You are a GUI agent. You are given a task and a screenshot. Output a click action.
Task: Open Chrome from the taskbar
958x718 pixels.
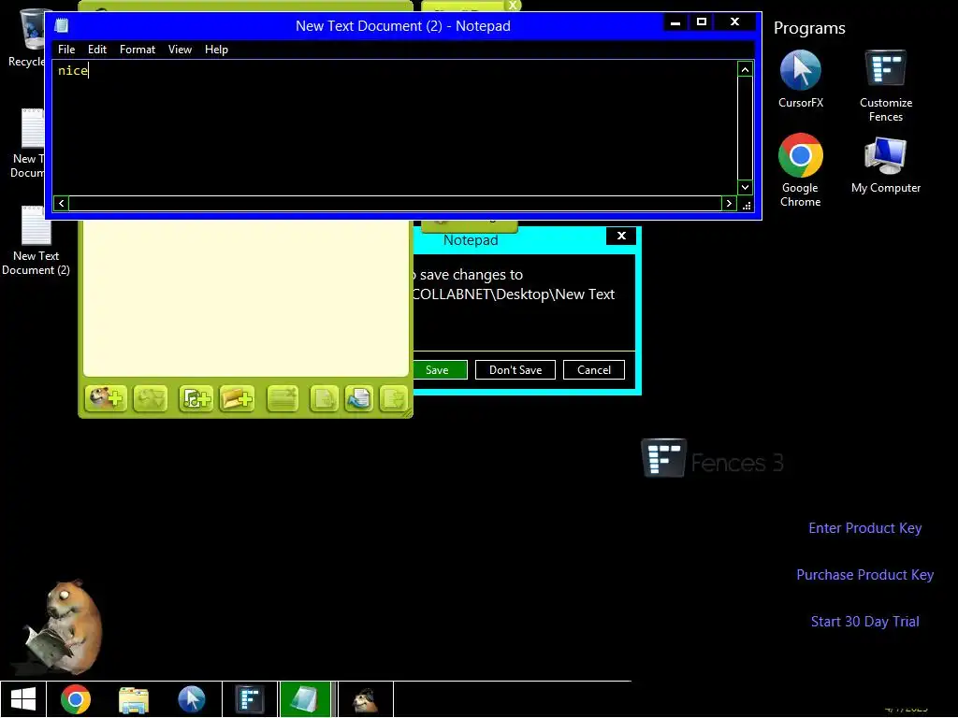(76, 699)
